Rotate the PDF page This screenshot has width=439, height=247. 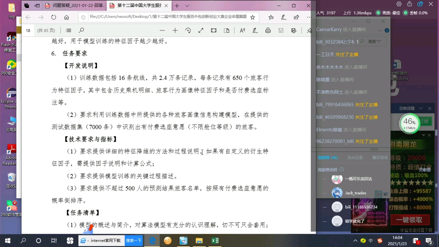click(188, 31)
